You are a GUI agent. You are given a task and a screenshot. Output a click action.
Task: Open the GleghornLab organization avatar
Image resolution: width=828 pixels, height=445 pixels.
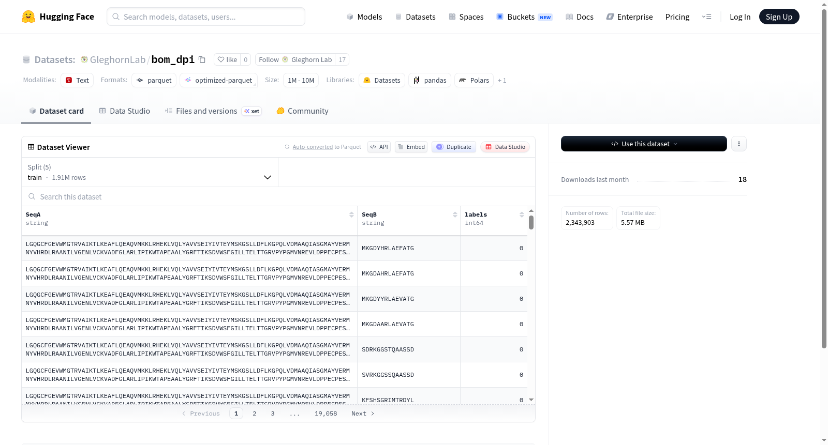coord(84,59)
